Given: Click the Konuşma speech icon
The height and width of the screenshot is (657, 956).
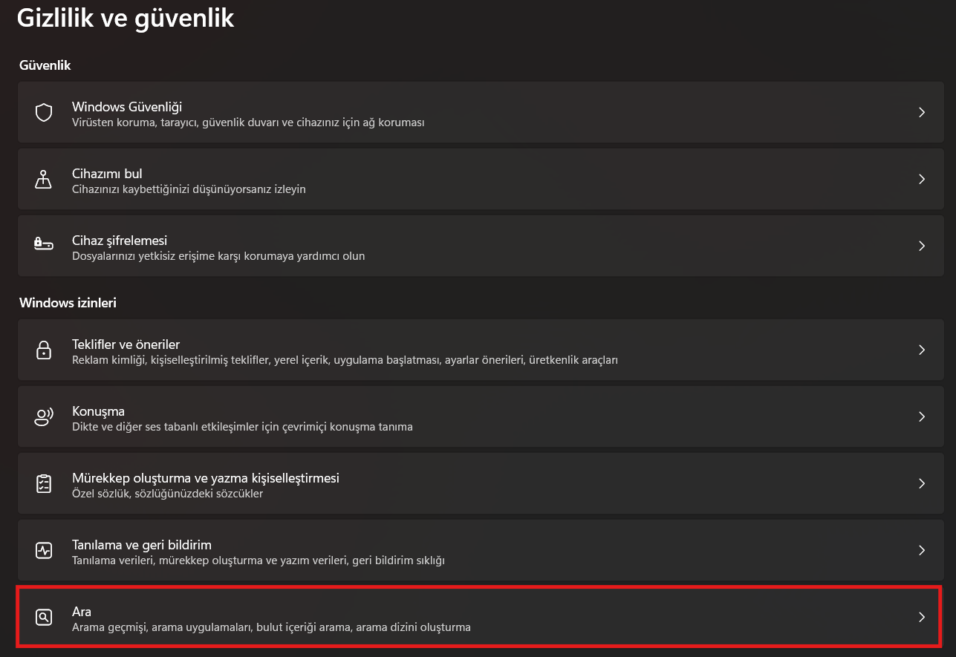Looking at the screenshot, I should click(x=44, y=416).
